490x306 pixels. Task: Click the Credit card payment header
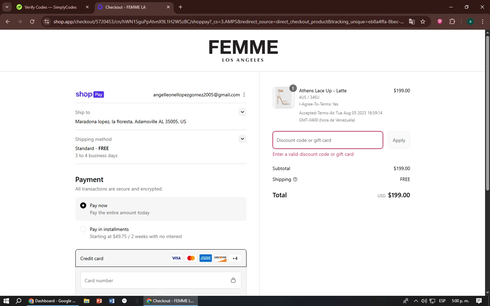161,258
